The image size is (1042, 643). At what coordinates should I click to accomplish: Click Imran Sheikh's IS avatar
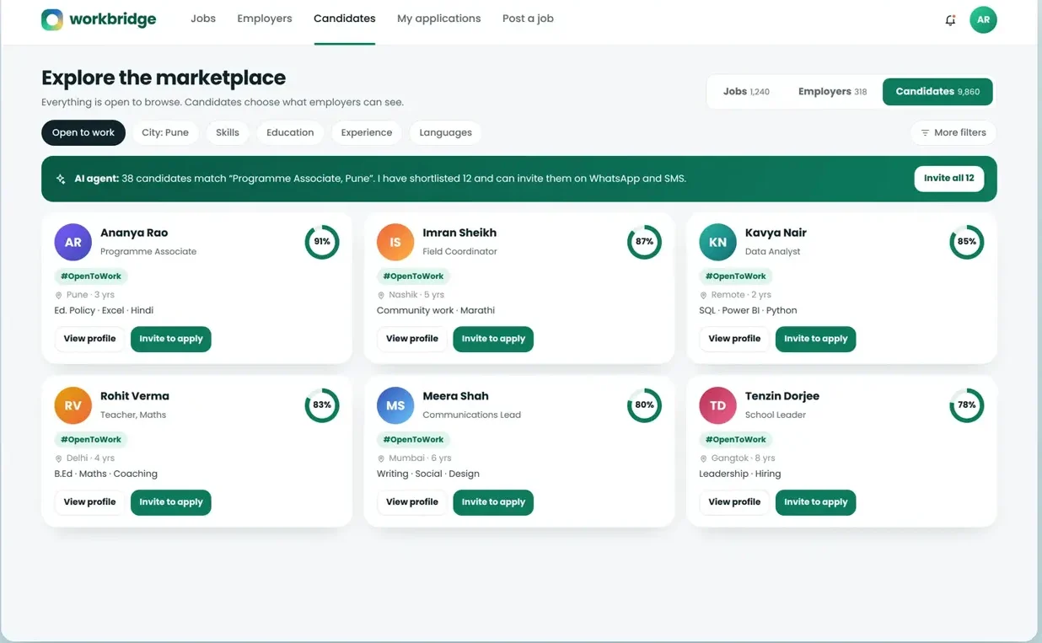point(395,242)
